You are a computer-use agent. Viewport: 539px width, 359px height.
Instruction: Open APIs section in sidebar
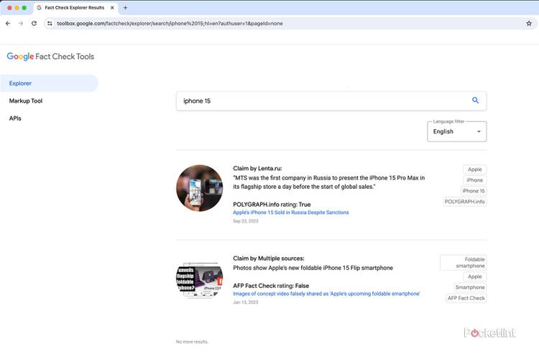[15, 118]
